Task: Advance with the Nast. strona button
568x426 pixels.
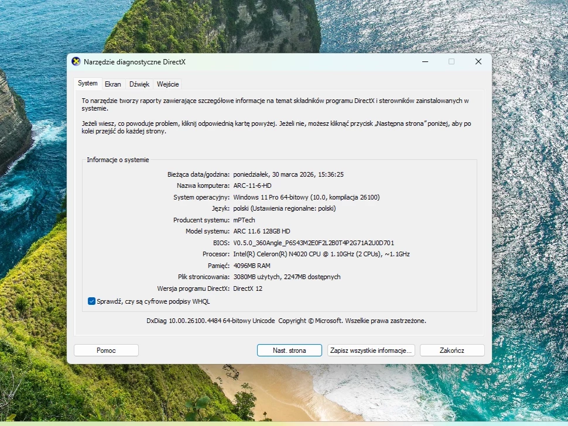Action: tap(289, 350)
